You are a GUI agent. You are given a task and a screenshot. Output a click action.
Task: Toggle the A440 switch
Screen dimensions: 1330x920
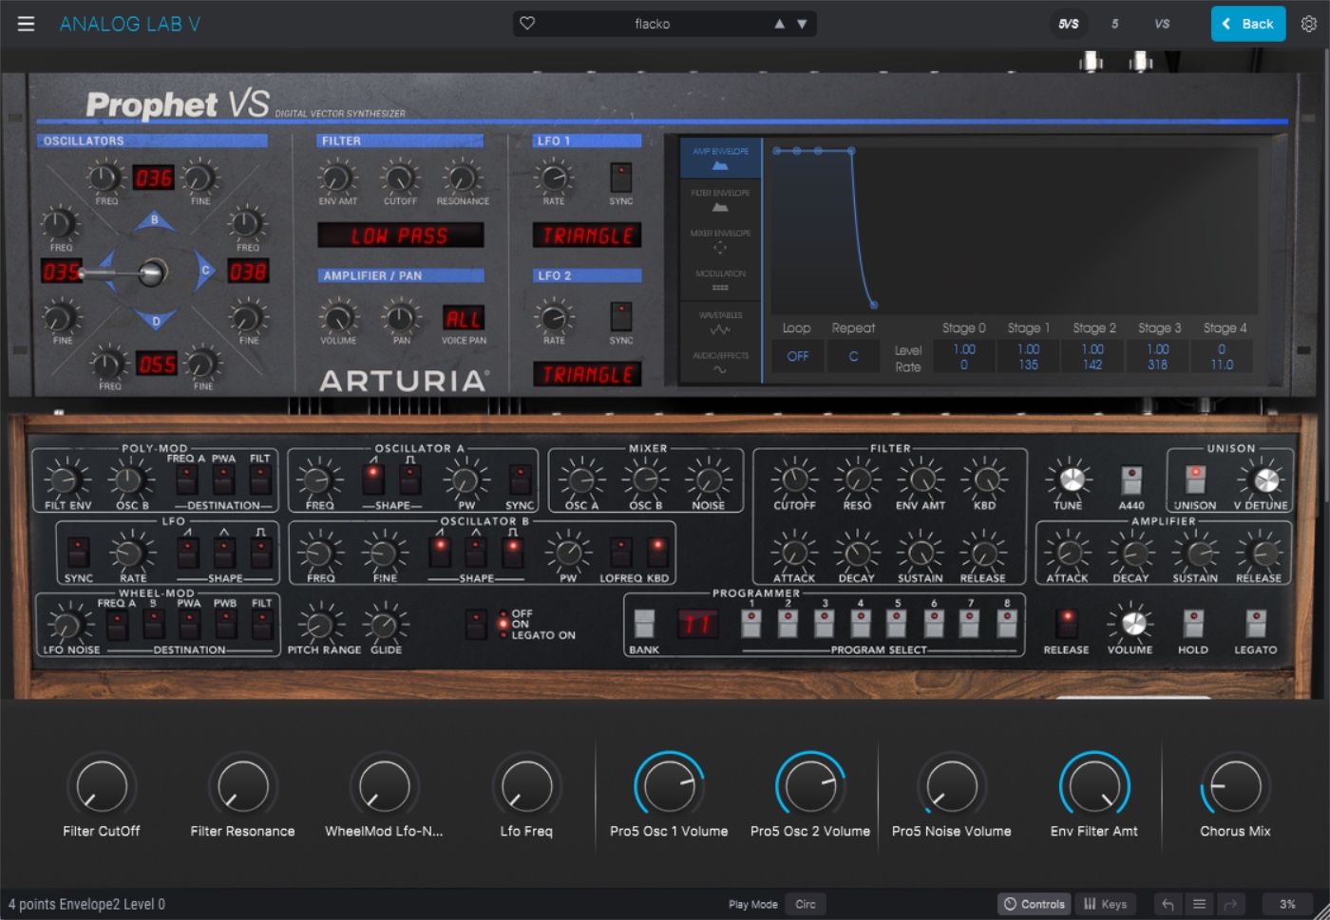tap(1131, 479)
